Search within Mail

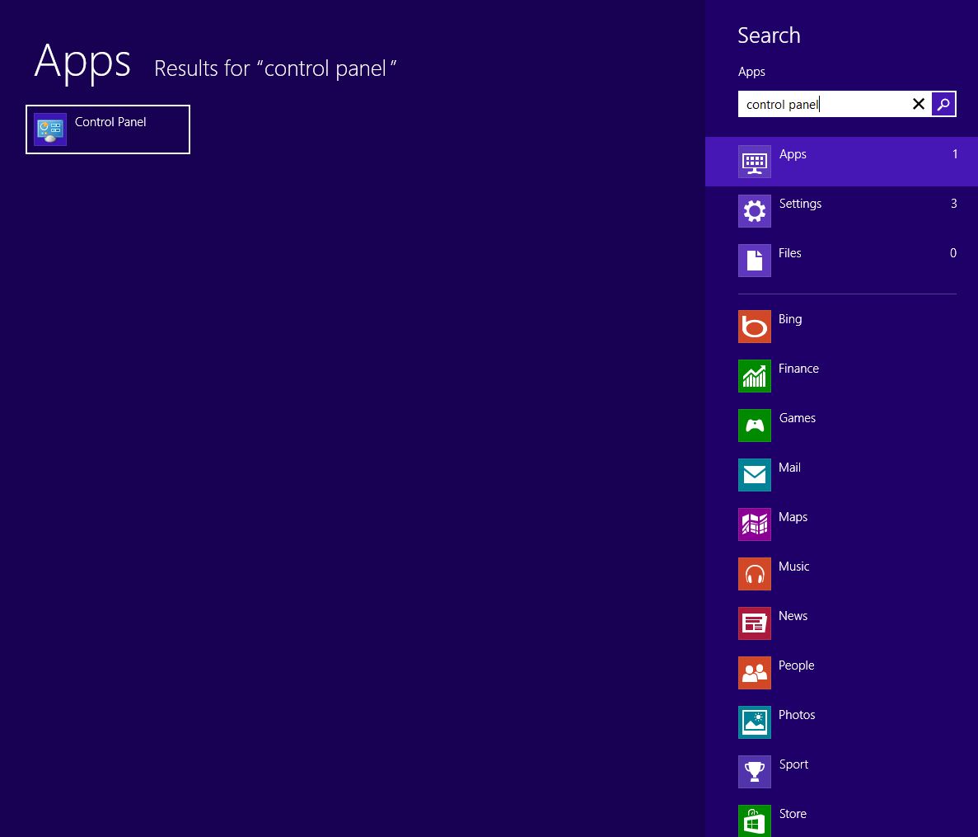(841, 475)
